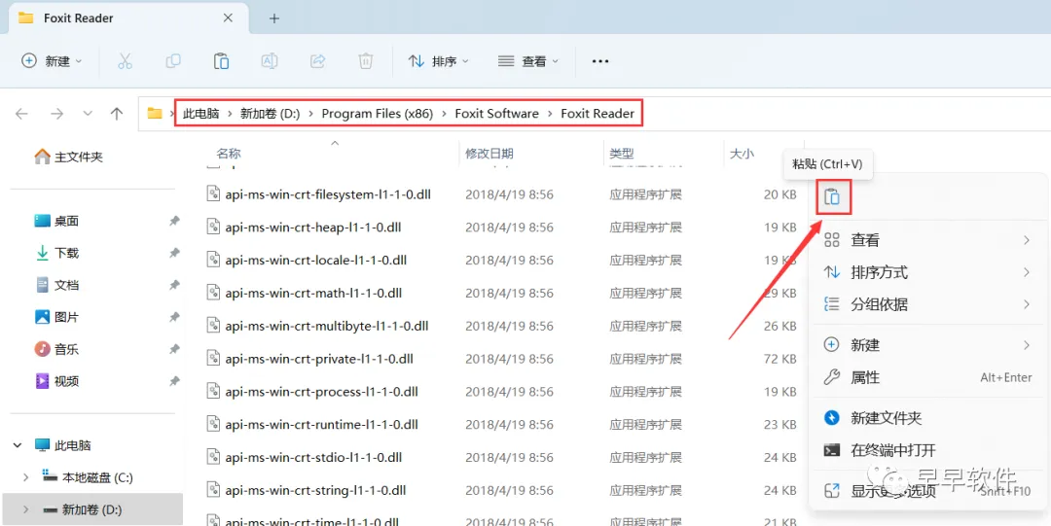
Task: Click the address bar folder icon
Action: (155, 113)
